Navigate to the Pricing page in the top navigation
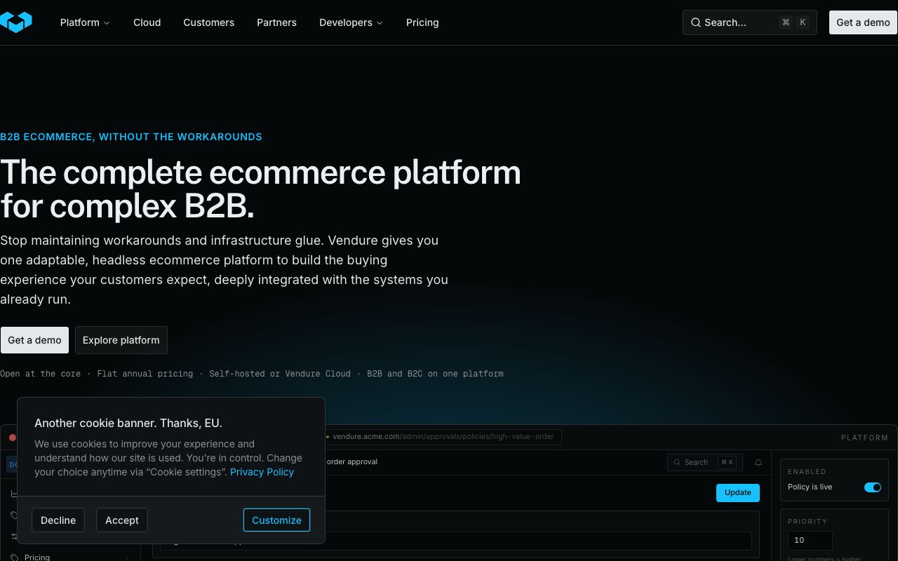Viewport: 898px width, 561px height. [x=422, y=22]
